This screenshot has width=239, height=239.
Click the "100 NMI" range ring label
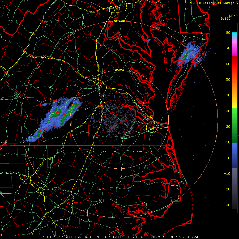click(119, 21)
